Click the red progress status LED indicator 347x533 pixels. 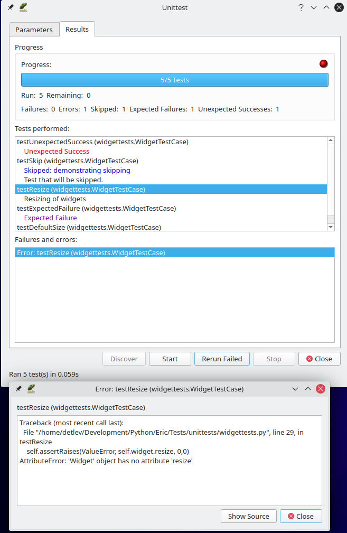[x=324, y=64]
